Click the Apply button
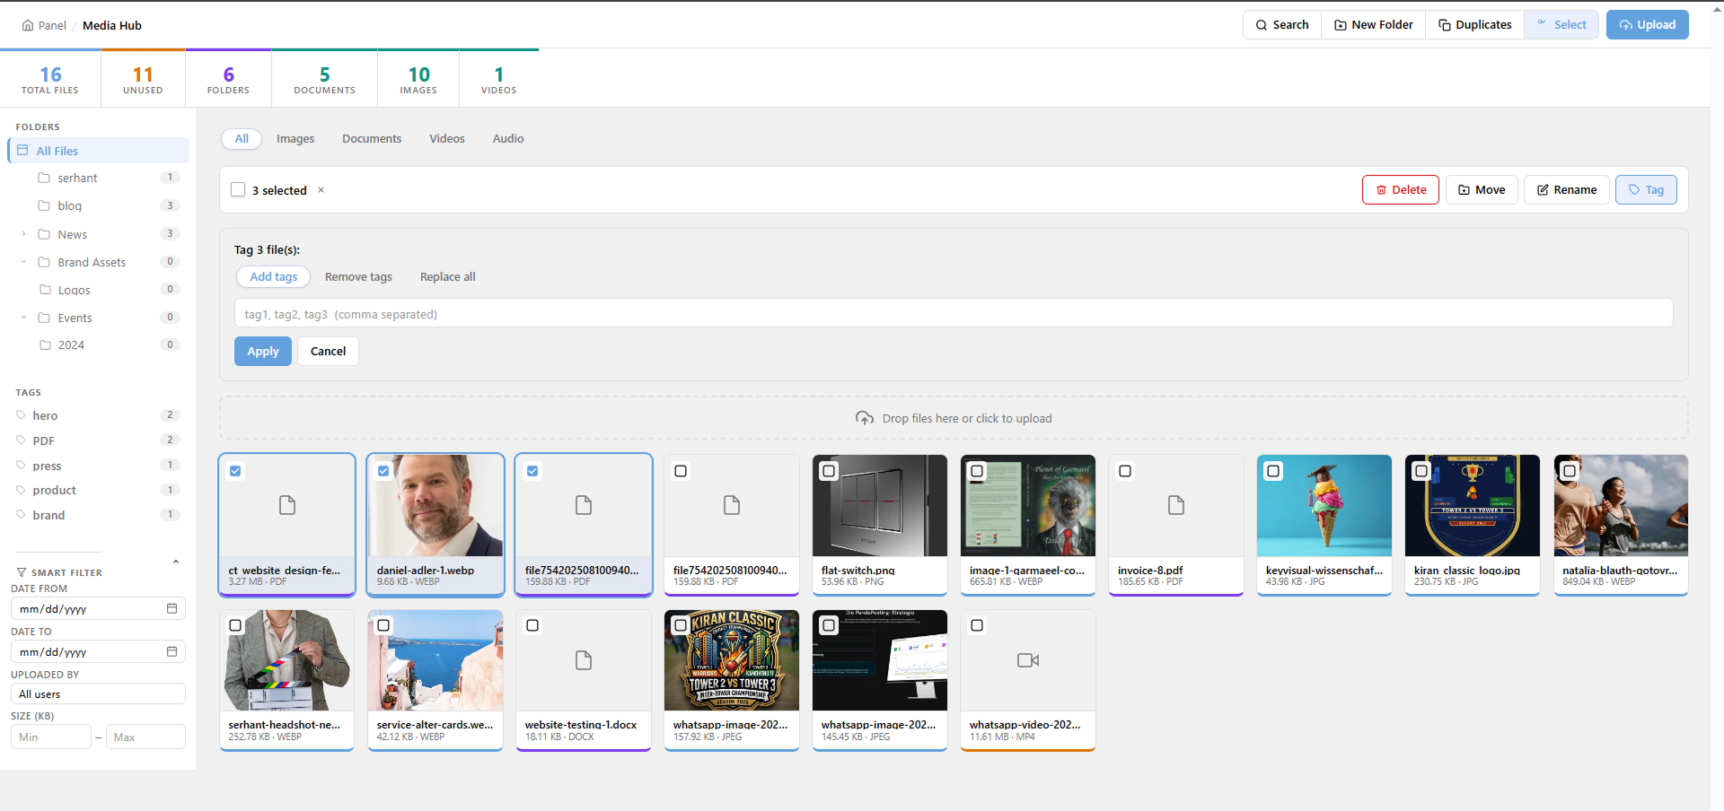The height and width of the screenshot is (811, 1724). [263, 352]
